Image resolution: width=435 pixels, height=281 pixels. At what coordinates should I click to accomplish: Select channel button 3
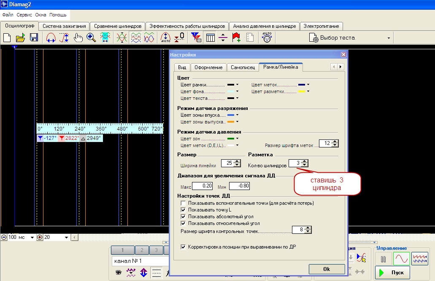click(156, 250)
